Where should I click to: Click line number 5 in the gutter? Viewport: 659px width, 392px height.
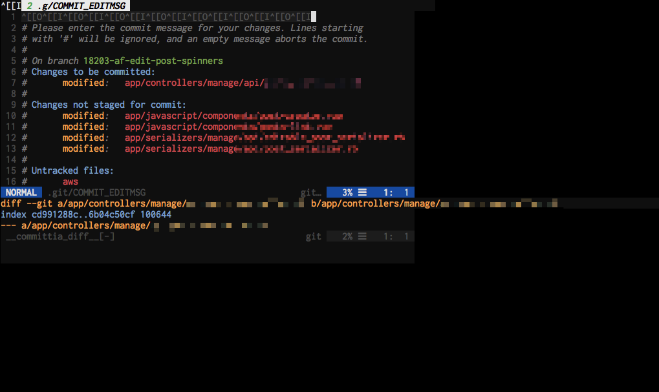(14, 61)
